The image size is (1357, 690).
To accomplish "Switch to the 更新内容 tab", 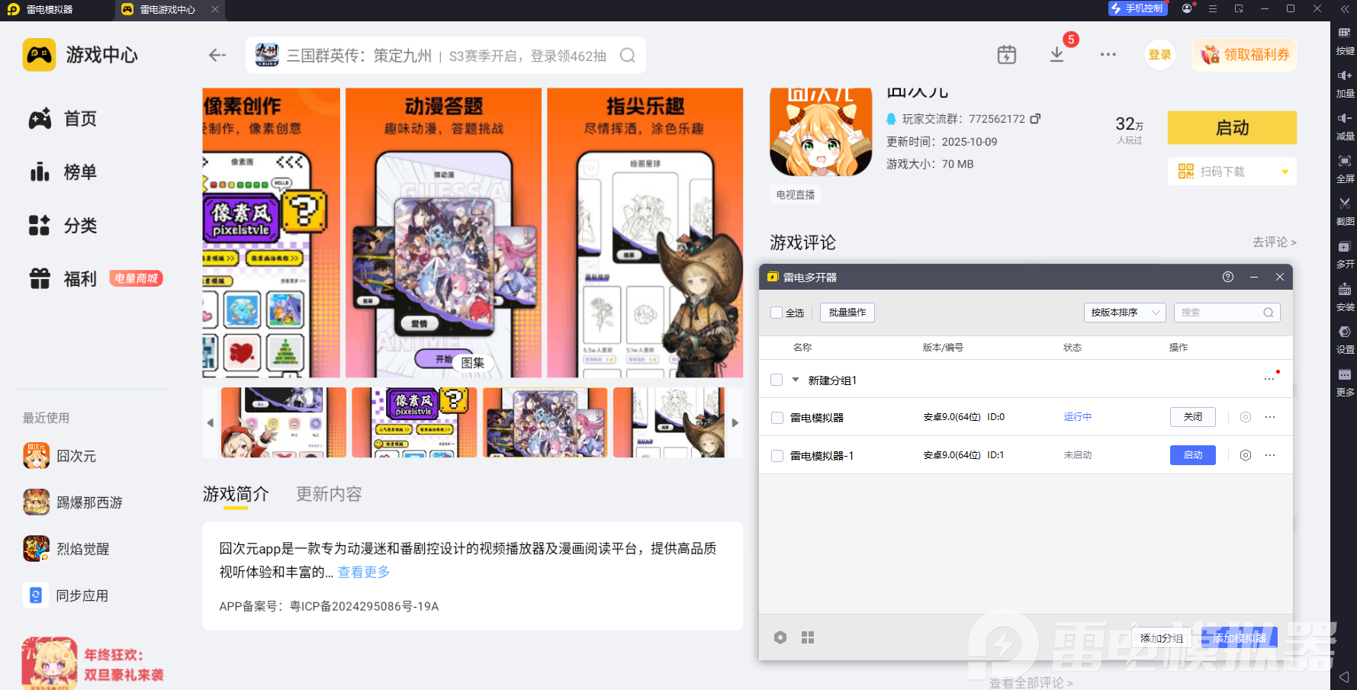I will [x=329, y=494].
